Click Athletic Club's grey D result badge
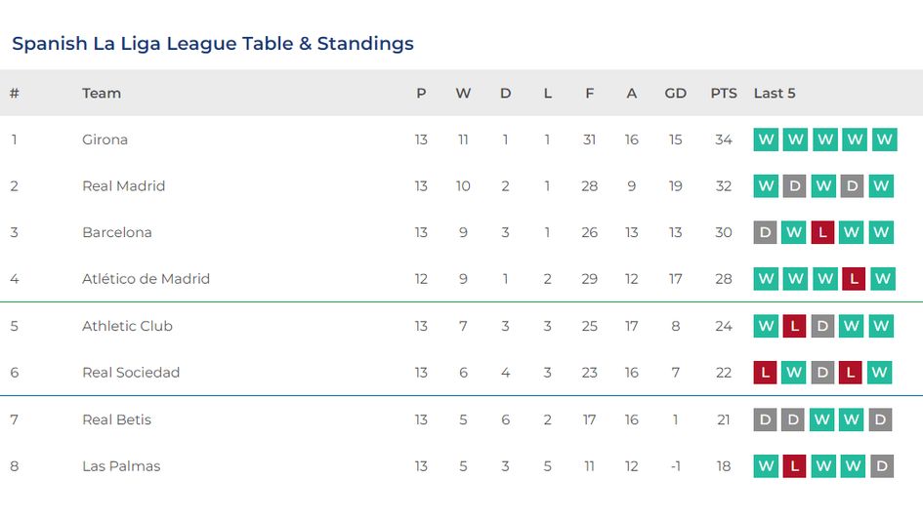 click(823, 326)
